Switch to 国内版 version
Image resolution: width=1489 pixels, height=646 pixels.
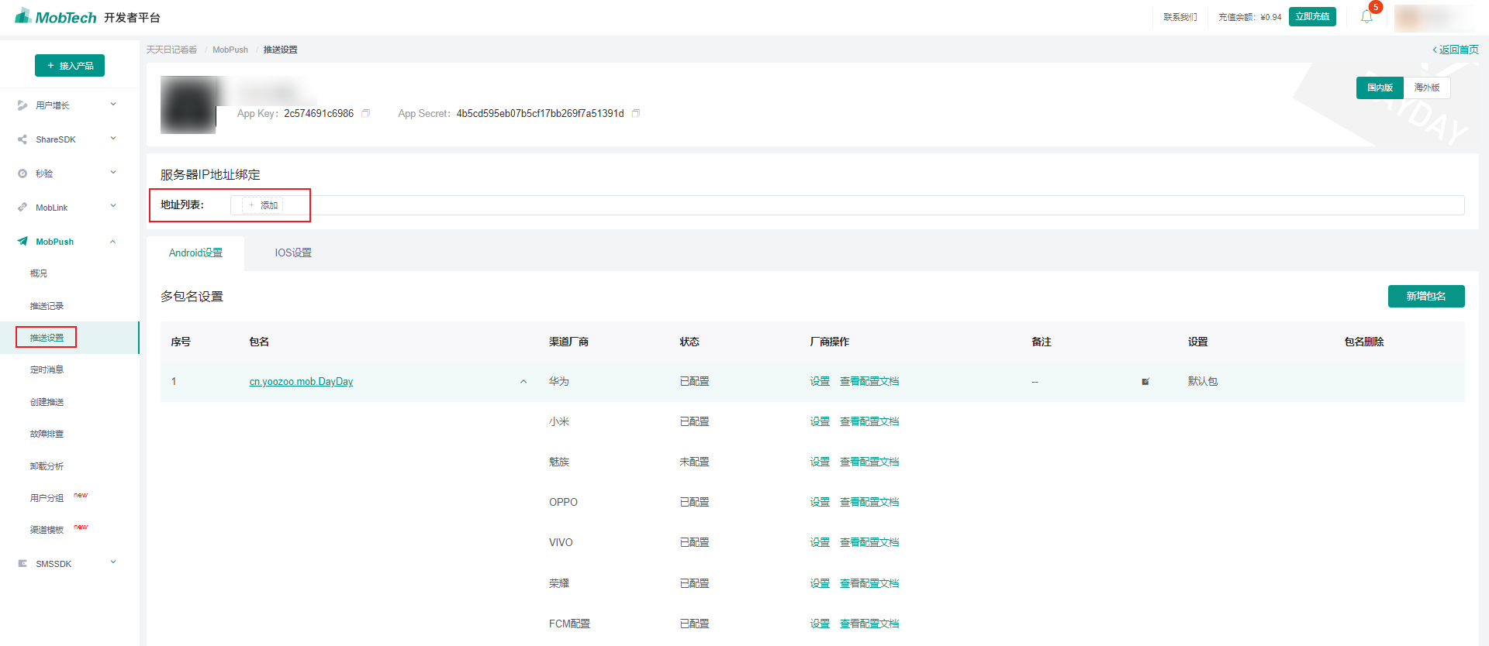[x=1380, y=88]
